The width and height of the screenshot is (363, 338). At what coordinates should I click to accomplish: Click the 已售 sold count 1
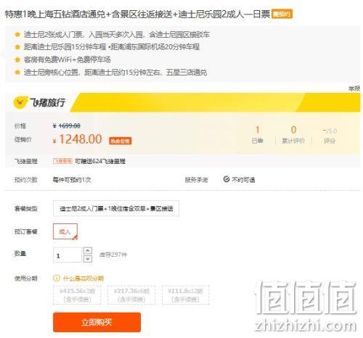pyautogui.click(x=257, y=130)
